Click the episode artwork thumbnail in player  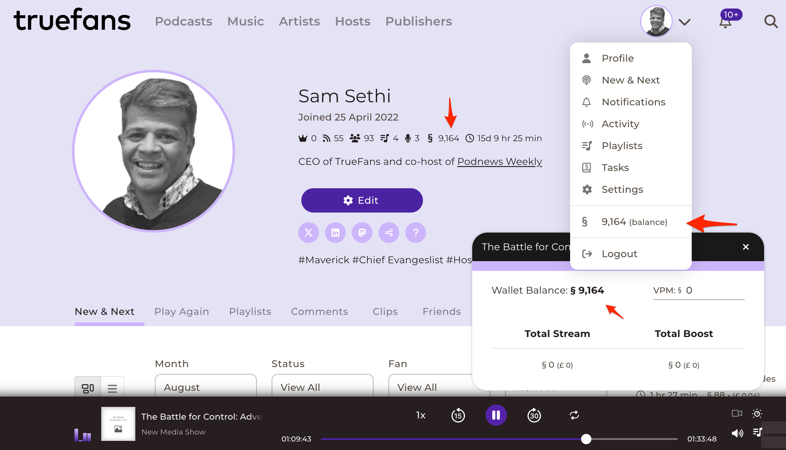(118, 424)
